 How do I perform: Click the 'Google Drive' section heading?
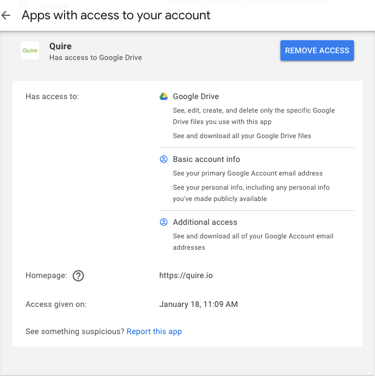(196, 96)
